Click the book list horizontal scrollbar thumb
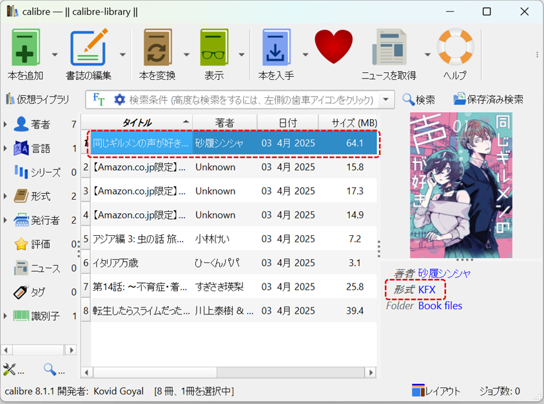 coord(155,372)
